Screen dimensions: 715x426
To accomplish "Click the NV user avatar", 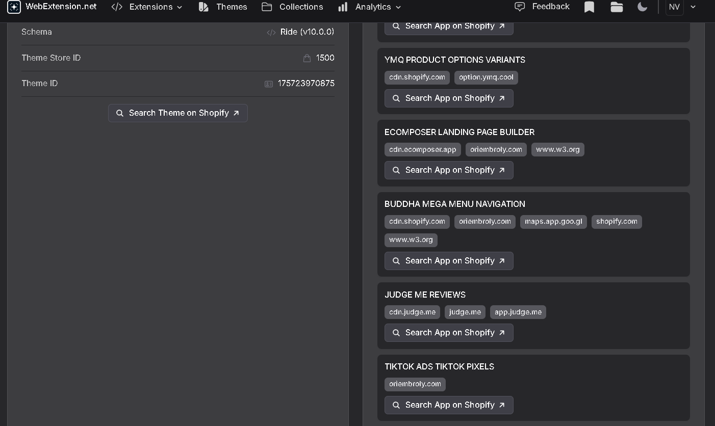I will 674,7.
